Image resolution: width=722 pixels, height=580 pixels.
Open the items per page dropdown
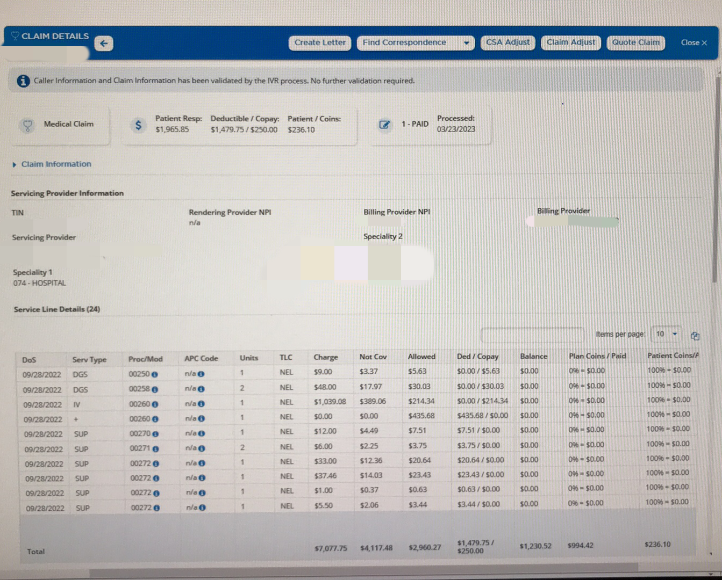[x=666, y=334]
